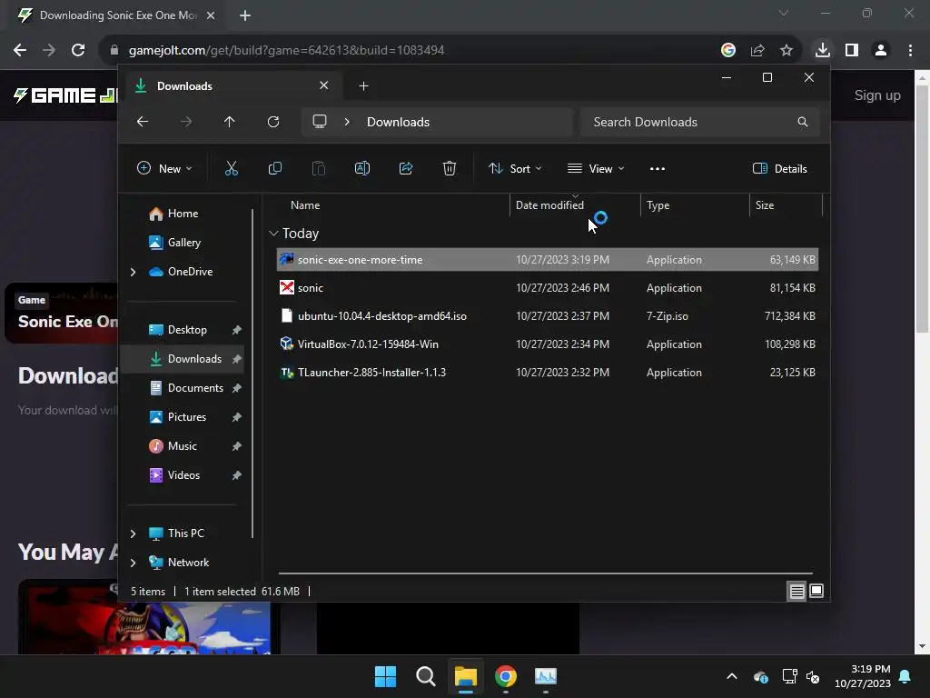
Task: Open the See more three-dots menu
Action: 658,168
